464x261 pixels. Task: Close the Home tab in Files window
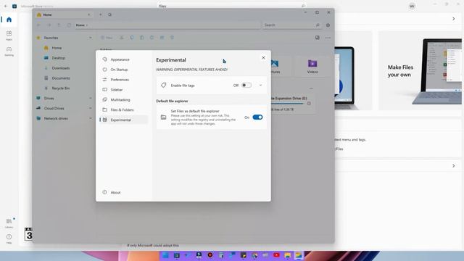pos(88,14)
